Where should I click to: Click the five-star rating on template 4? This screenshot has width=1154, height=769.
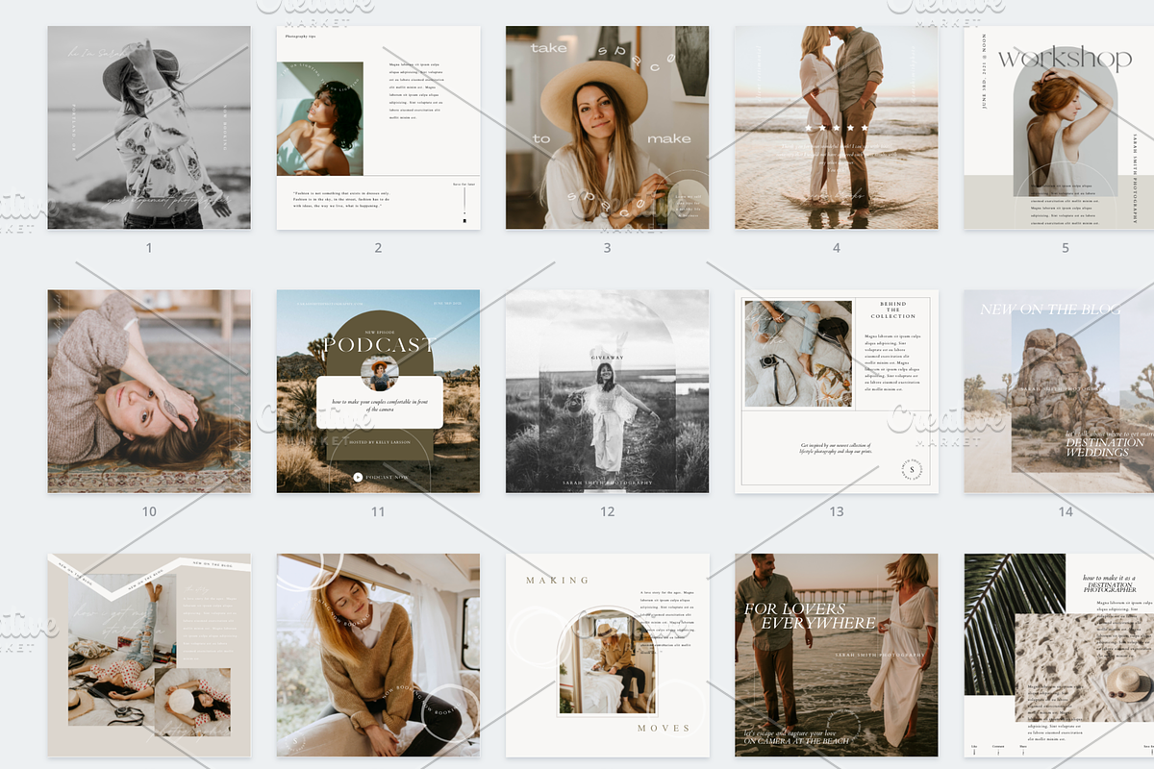pyautogui.click(x=837, y=127)
